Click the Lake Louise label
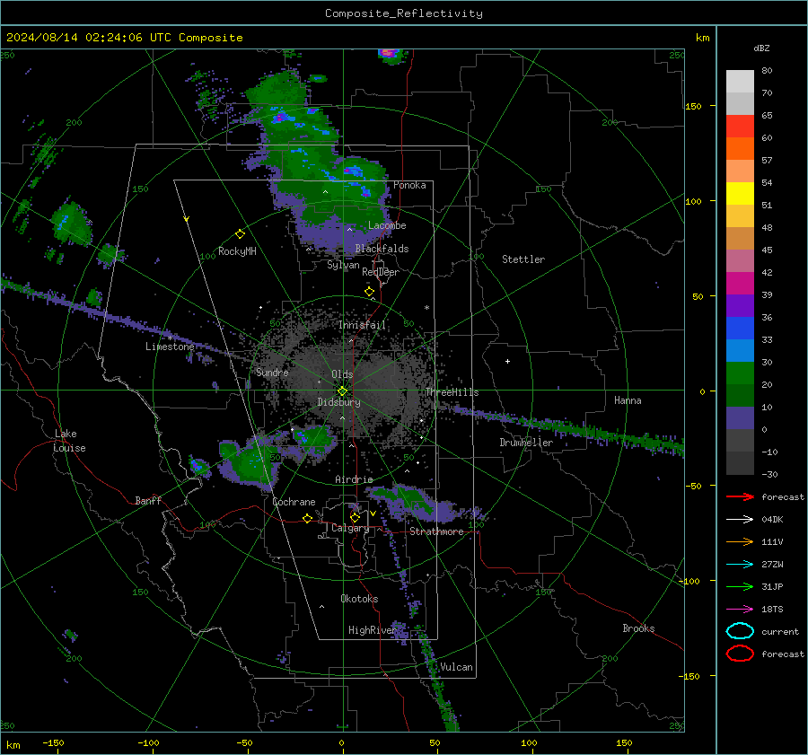 pyautogui.click(x=69, y=441)
